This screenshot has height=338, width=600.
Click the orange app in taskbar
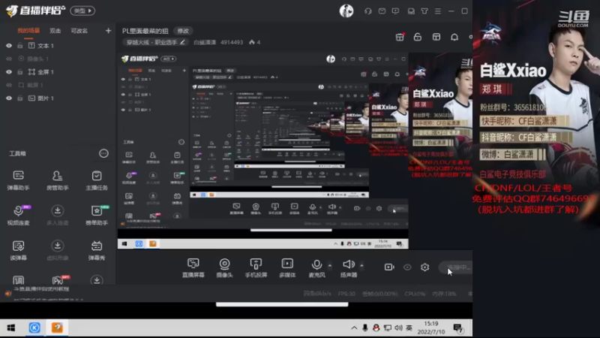click(x=58, y=328)
